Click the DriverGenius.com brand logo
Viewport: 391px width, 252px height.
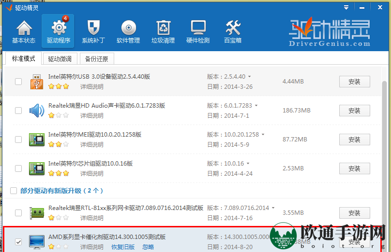click(x=330, y=32)
